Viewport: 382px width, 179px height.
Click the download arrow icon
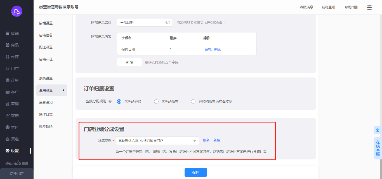point(378,130)
